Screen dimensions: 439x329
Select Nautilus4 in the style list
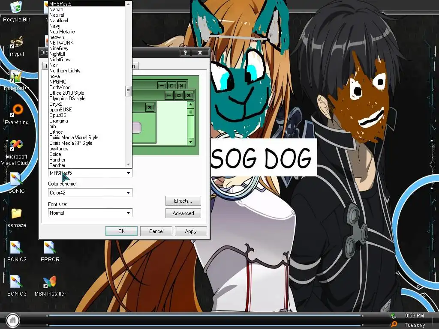87,21
